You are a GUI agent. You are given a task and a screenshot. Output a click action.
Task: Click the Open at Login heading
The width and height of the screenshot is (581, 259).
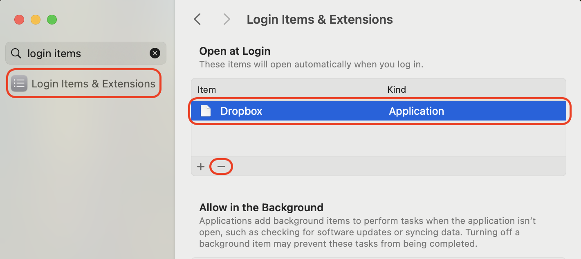(234, 51)
